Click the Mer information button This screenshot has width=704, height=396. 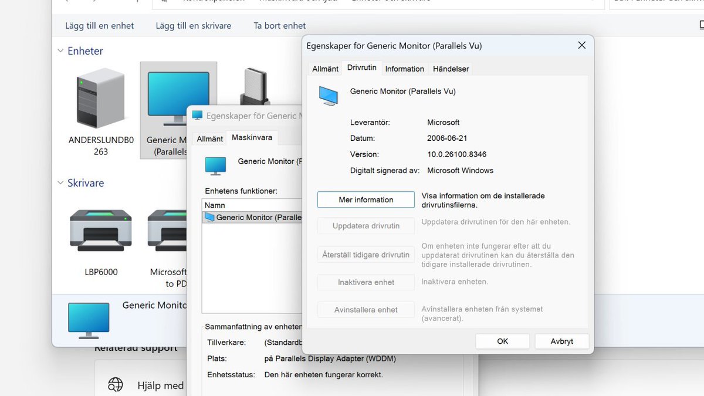366,199
